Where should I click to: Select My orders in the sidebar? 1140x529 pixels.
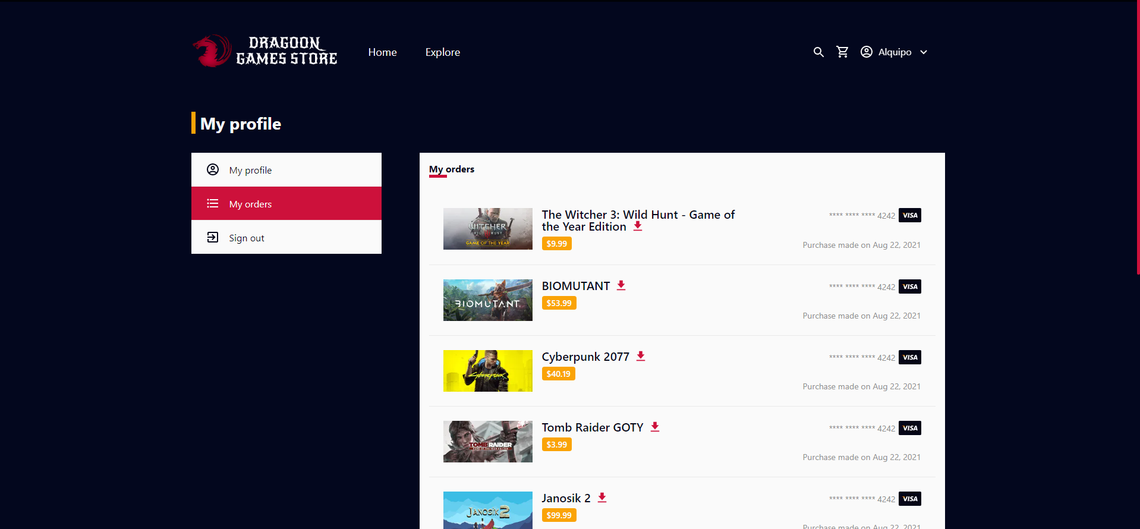(x=286, y=204)
